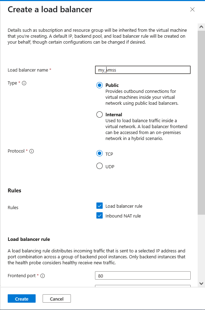Click the Create button
205x310 pixels.
(x=22, y=299)
